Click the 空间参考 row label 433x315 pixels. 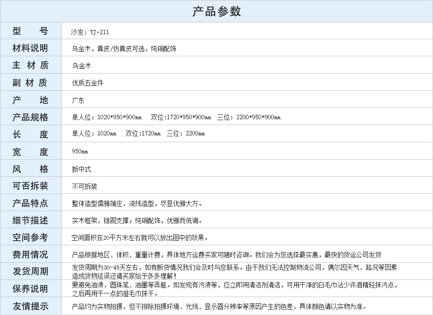(30, 237)
